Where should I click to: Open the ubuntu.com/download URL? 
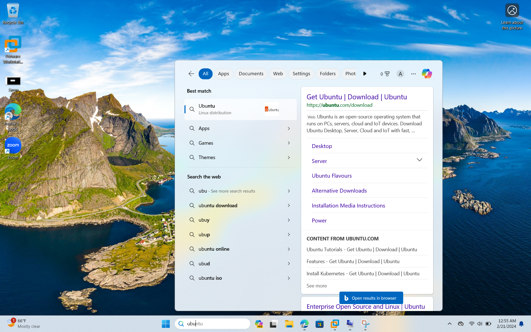(x=339, y=105)
